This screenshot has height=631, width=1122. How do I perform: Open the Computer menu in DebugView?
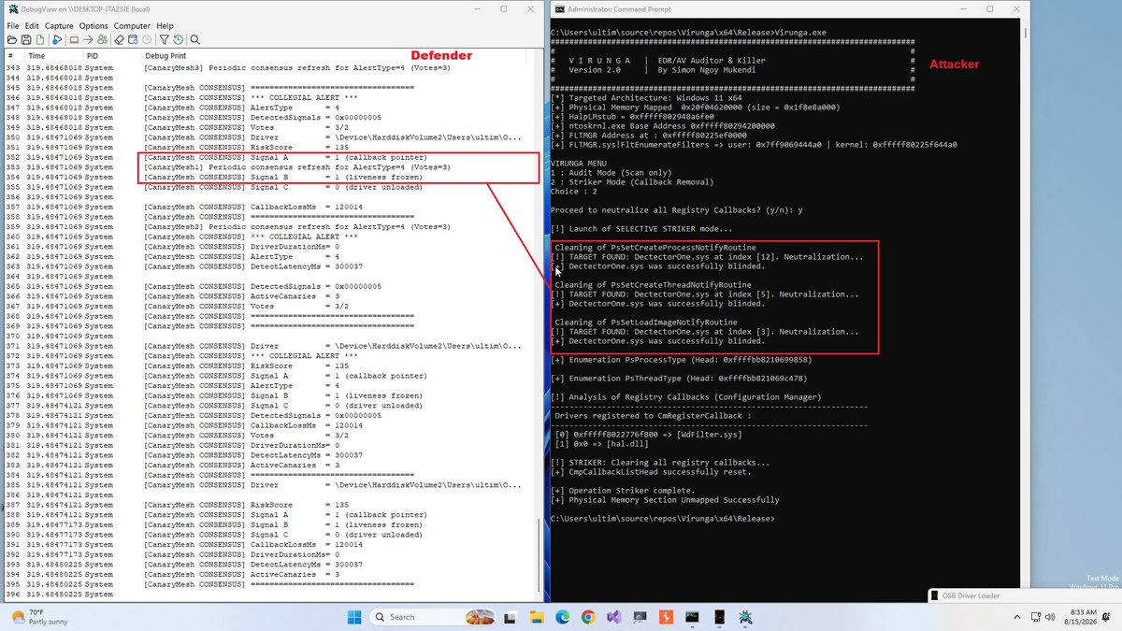point(132,25)
